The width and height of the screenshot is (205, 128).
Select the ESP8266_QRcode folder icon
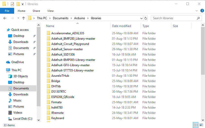48,97
